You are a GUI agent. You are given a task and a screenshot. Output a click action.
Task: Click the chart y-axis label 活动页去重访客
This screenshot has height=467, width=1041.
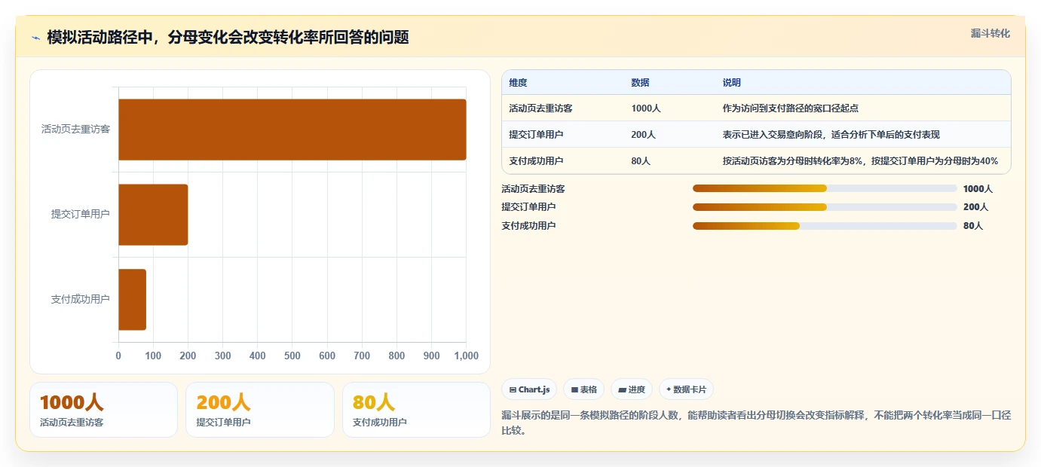[75, 130]
